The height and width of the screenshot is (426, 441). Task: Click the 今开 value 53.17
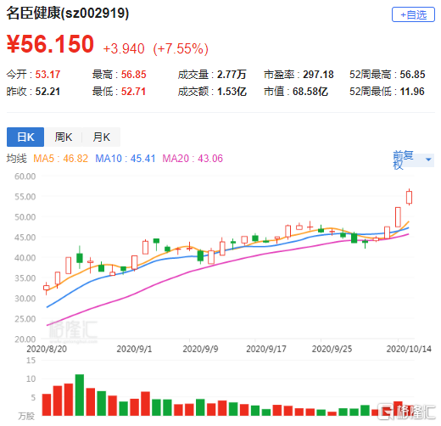coord(47,75)
